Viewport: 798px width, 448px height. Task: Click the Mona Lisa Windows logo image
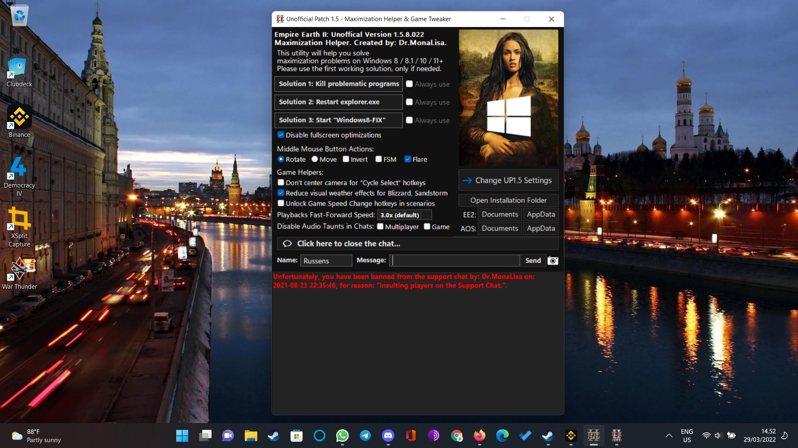[x=508, y=97]
